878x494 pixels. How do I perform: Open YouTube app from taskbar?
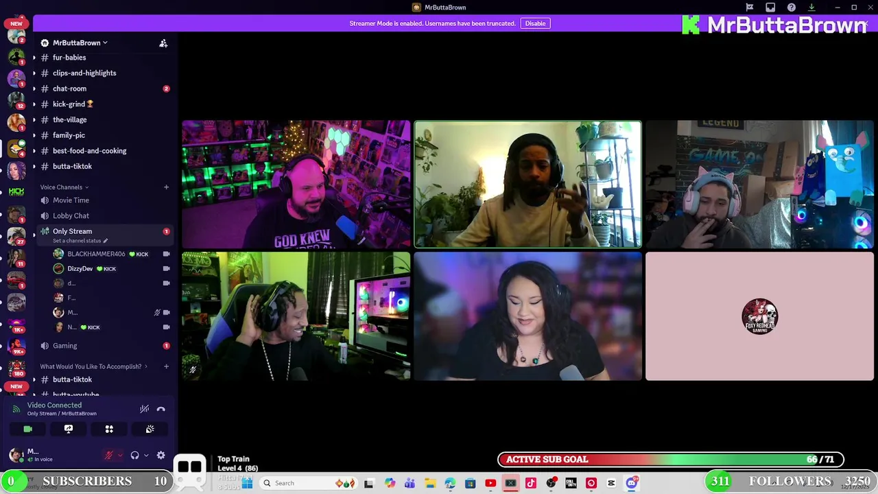pos(490,483)
